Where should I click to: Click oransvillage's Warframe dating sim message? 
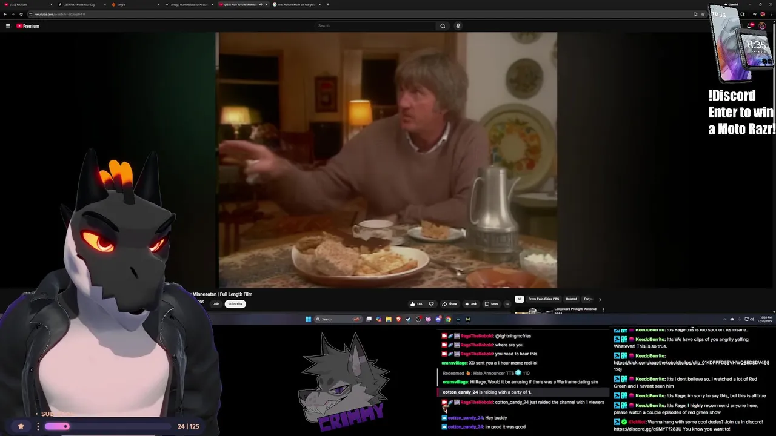pyautogui.click(x=520, y=382)
